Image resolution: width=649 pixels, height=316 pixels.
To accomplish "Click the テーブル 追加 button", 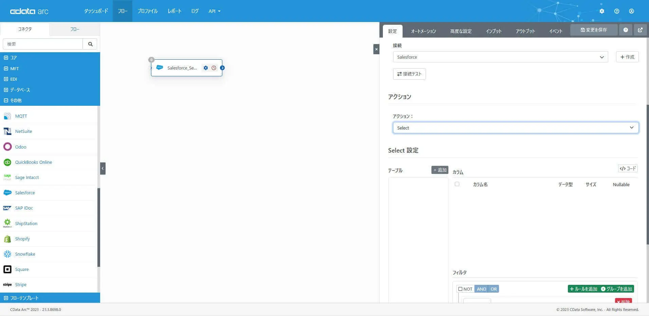I will (440, 170).
